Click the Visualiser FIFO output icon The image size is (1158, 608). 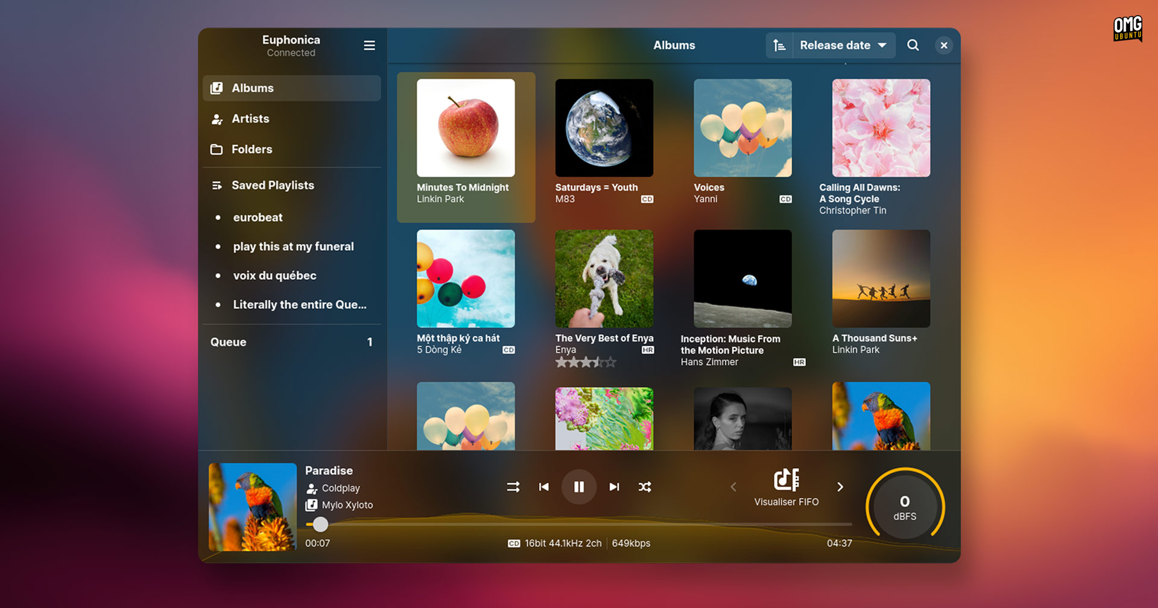[x=786, y=480]
